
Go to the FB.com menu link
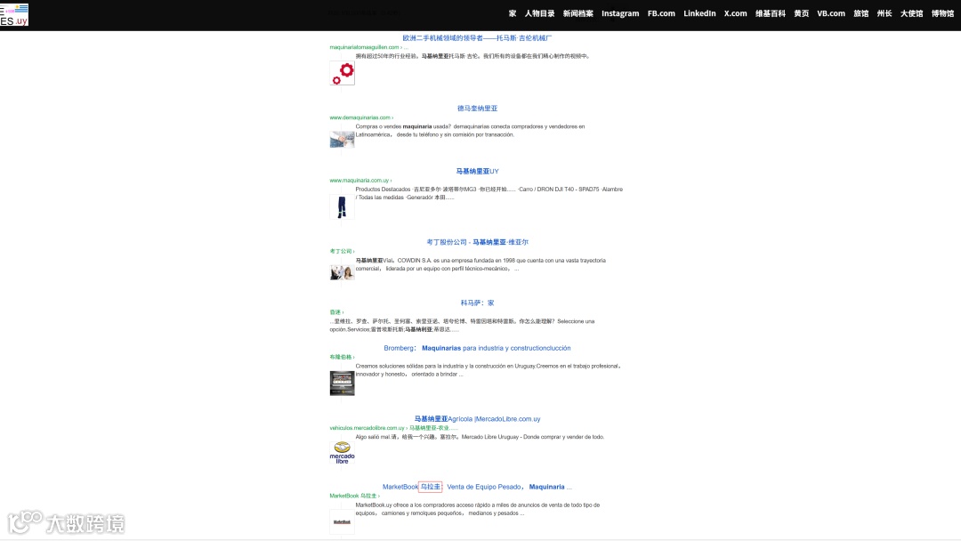pyautogui.click(x=661, y=13)
